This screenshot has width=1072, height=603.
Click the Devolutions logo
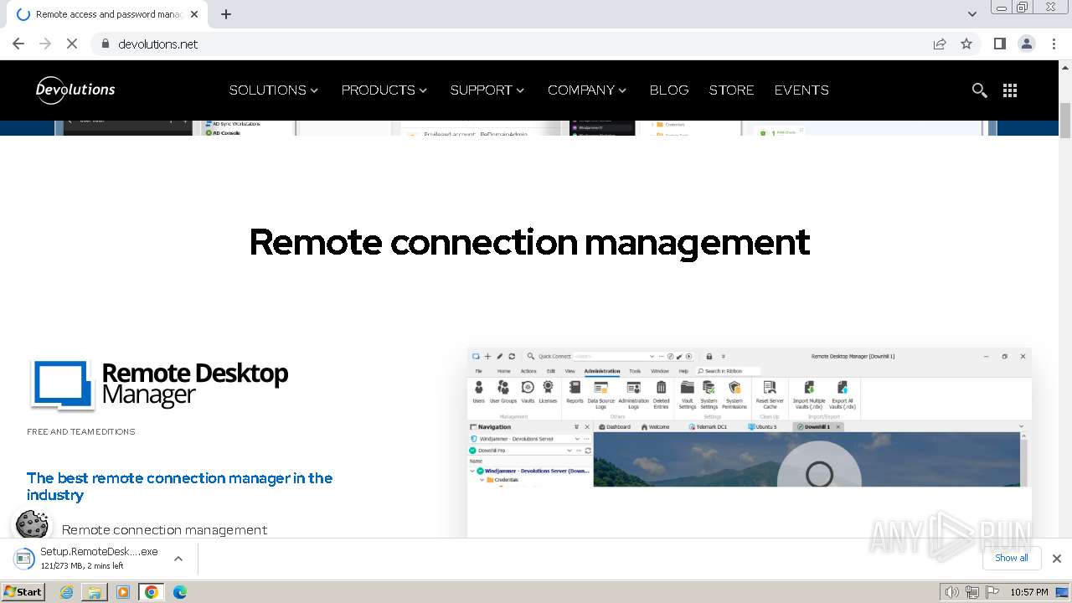[x=75, y=90]
